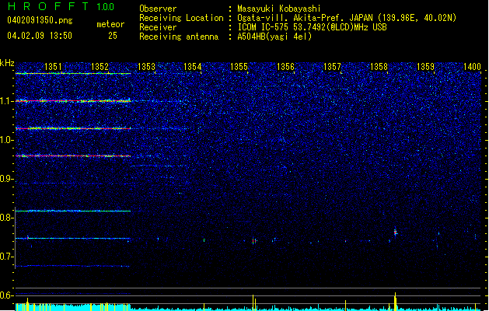
Task: Click the 1400 time axis marker
Action: pyautogui.click(x=472, y=67)
